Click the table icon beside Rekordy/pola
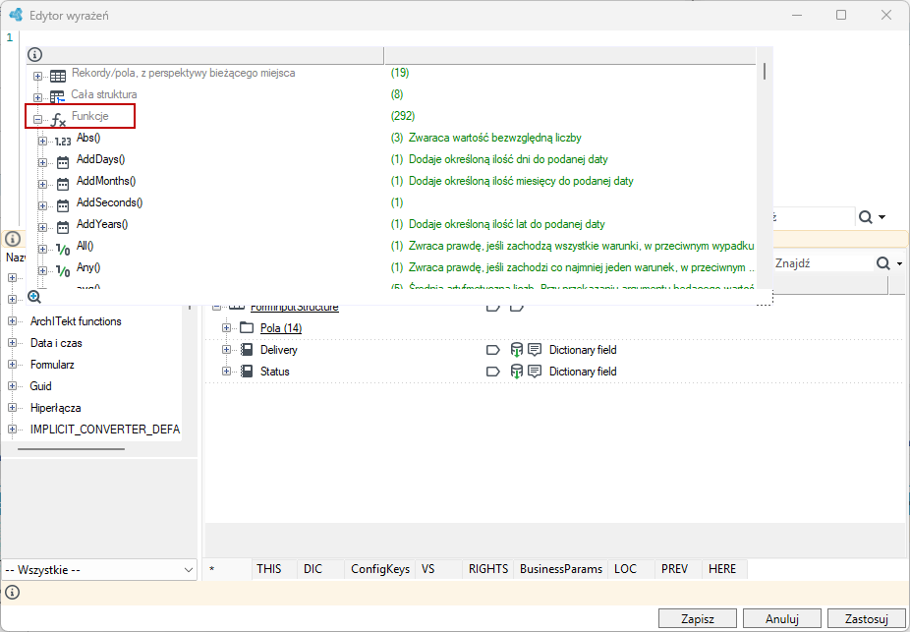Image resolution: width=910 pixels, height=632 pixels. pos(57,76)
